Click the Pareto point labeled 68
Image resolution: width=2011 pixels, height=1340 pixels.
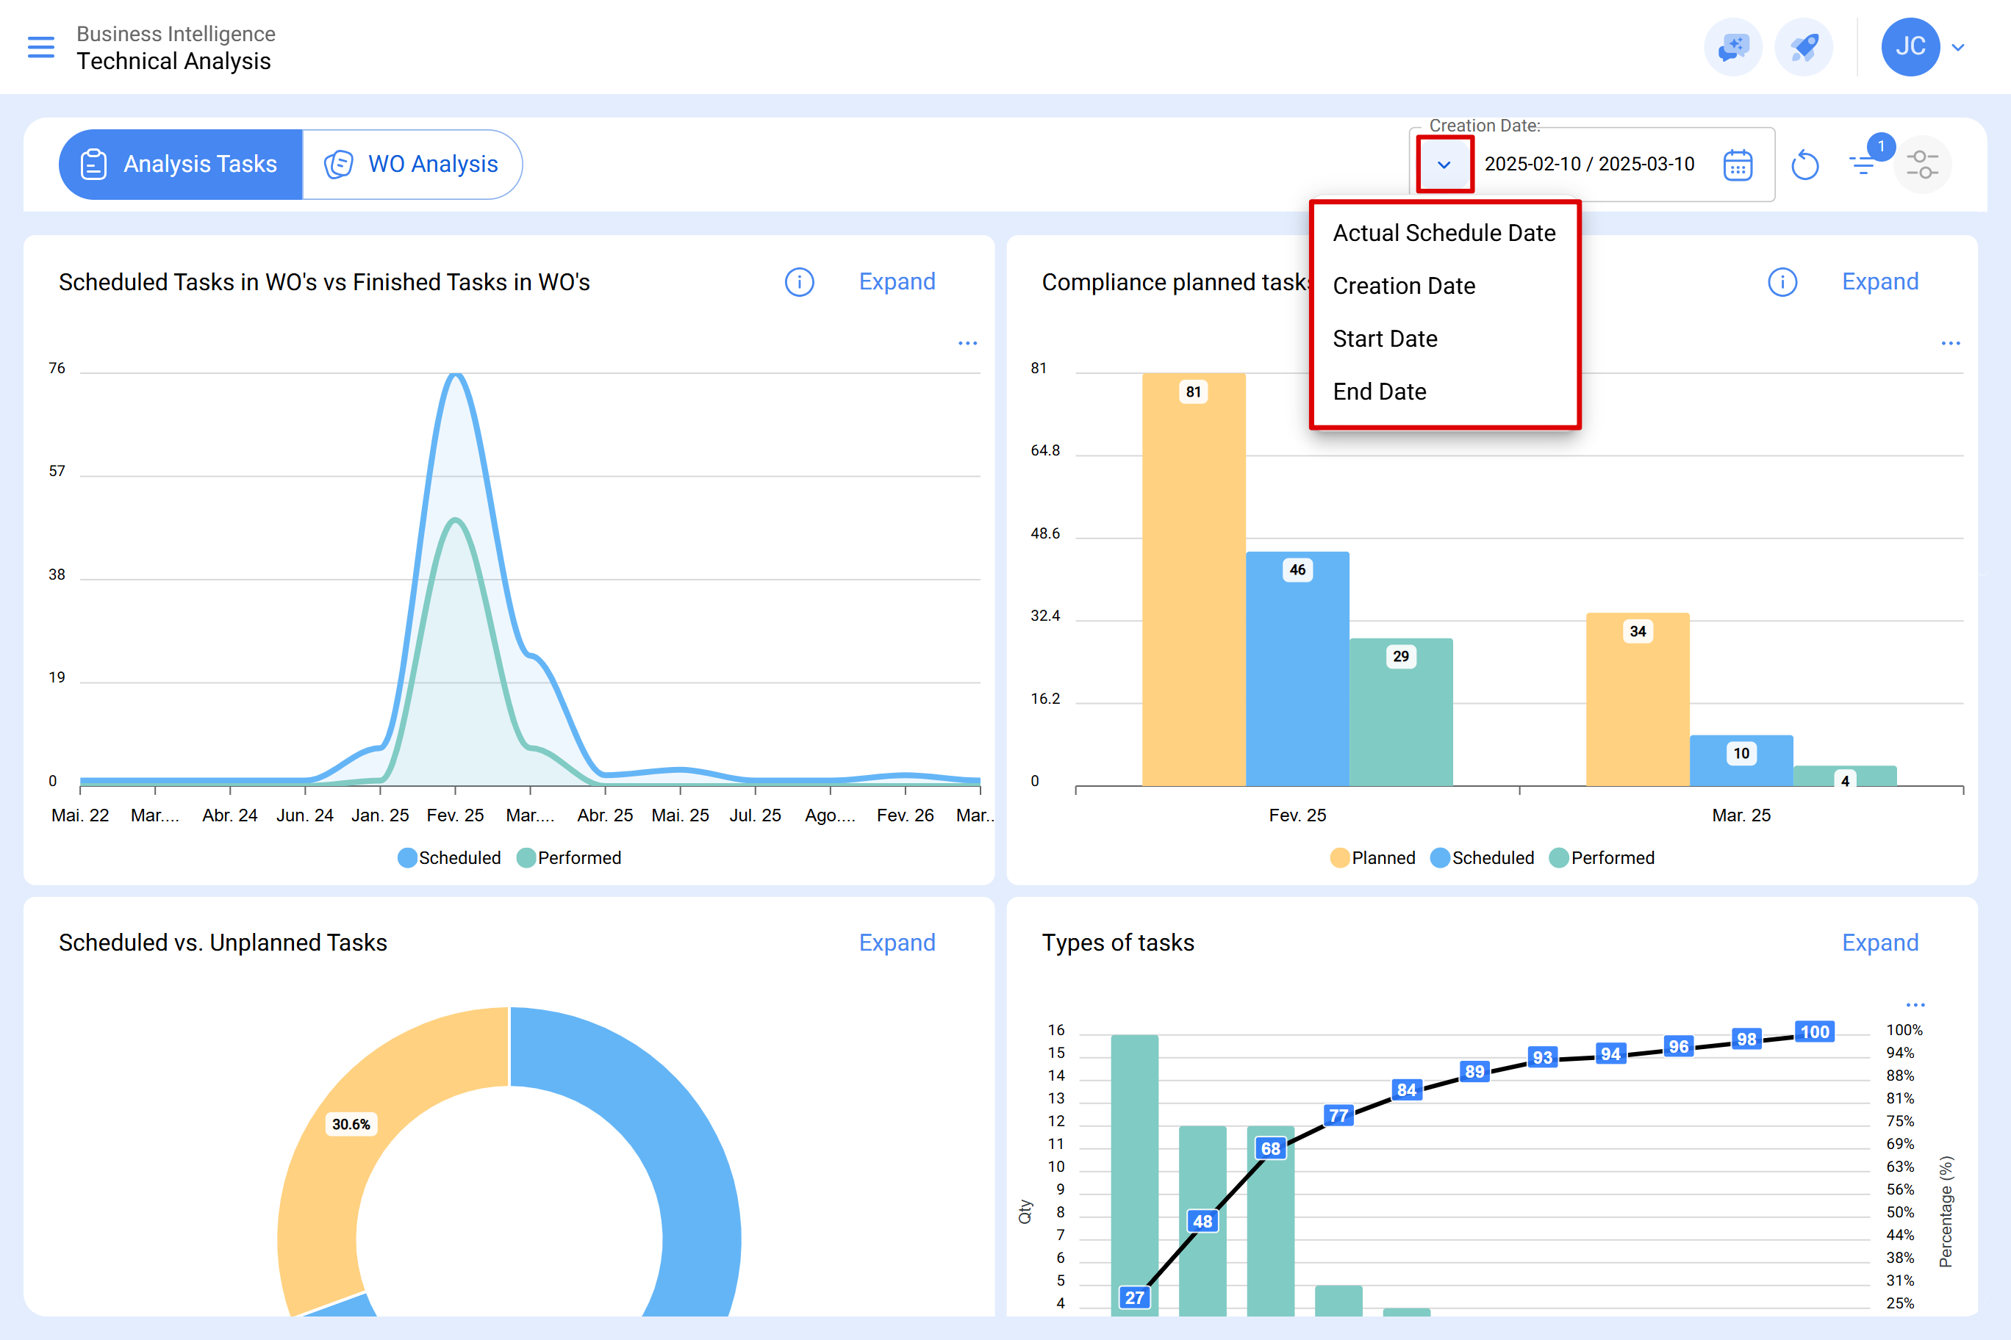pos(1271,1148)
